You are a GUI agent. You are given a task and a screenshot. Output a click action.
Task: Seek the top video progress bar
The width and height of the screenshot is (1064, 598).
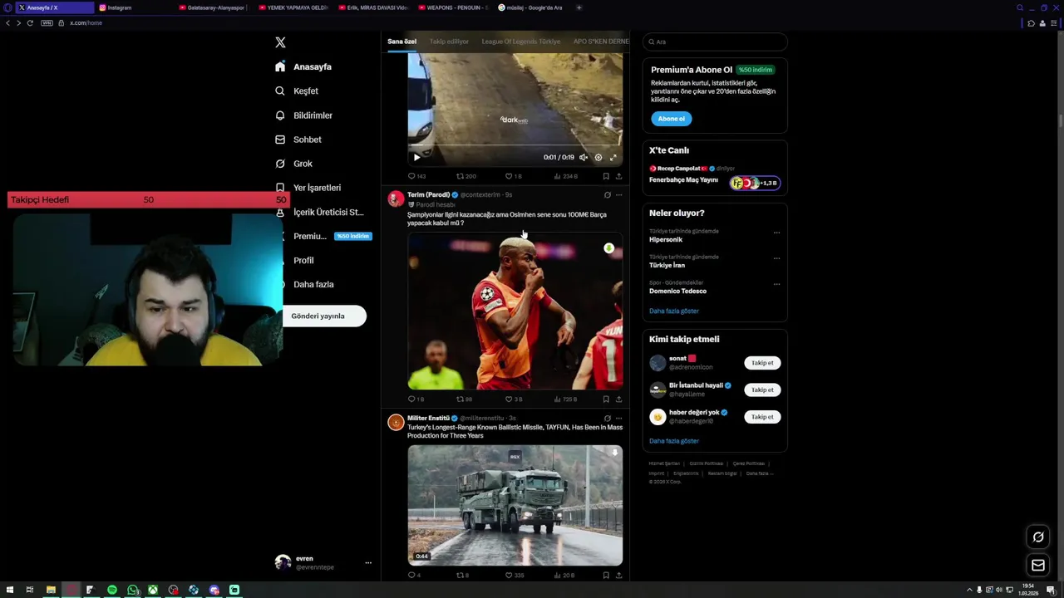[x=515, y=145]
